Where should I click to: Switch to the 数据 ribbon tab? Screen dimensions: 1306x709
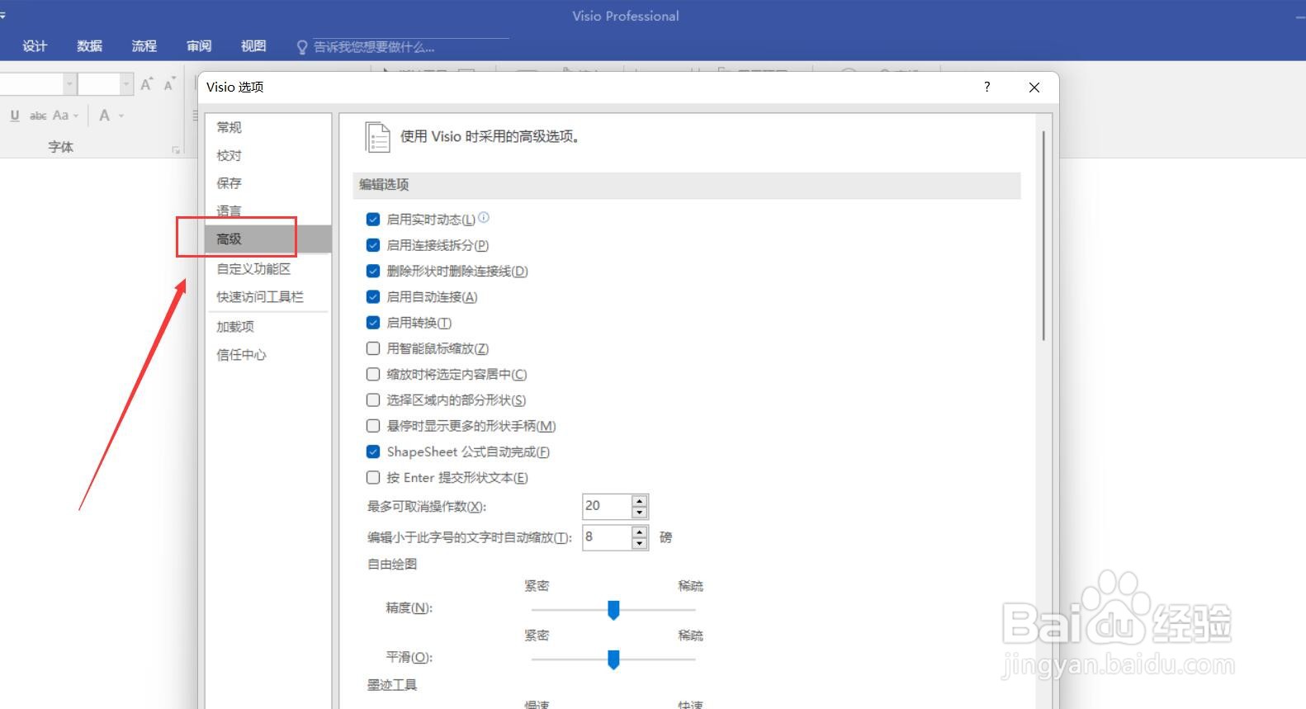(x=89, y=46)
